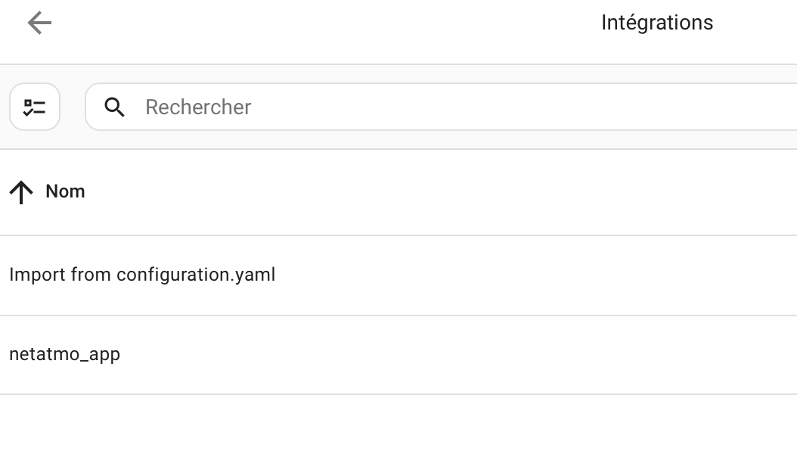Screen dimensions: 797x457
Task: Click the Nom header label
Action: pyautogui.click(x=65, y=191)
